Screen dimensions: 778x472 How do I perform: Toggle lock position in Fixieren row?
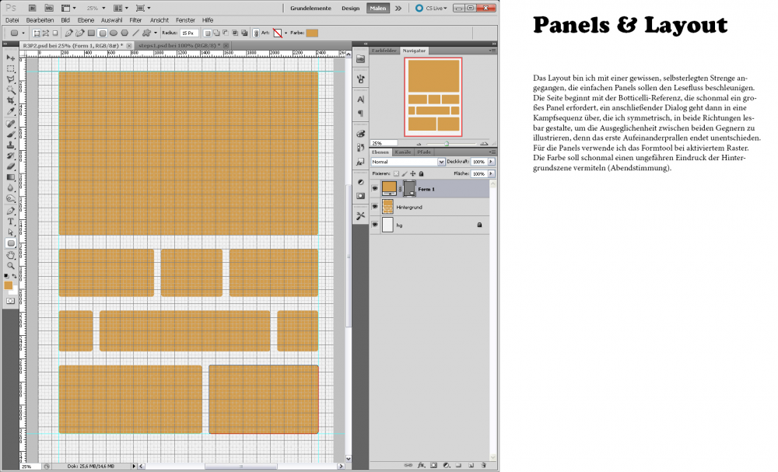413,173
